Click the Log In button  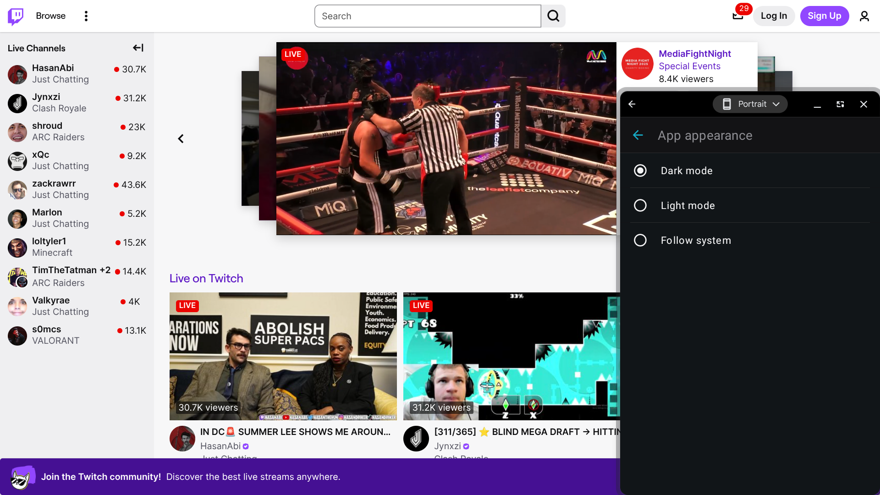click(774, 16)
